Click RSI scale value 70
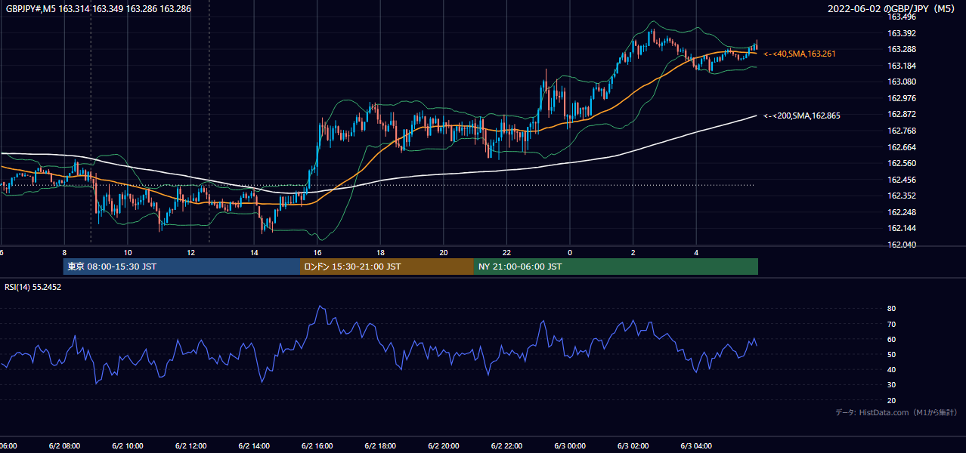Viewport: 966px width, 453px height. click(891, 324)
